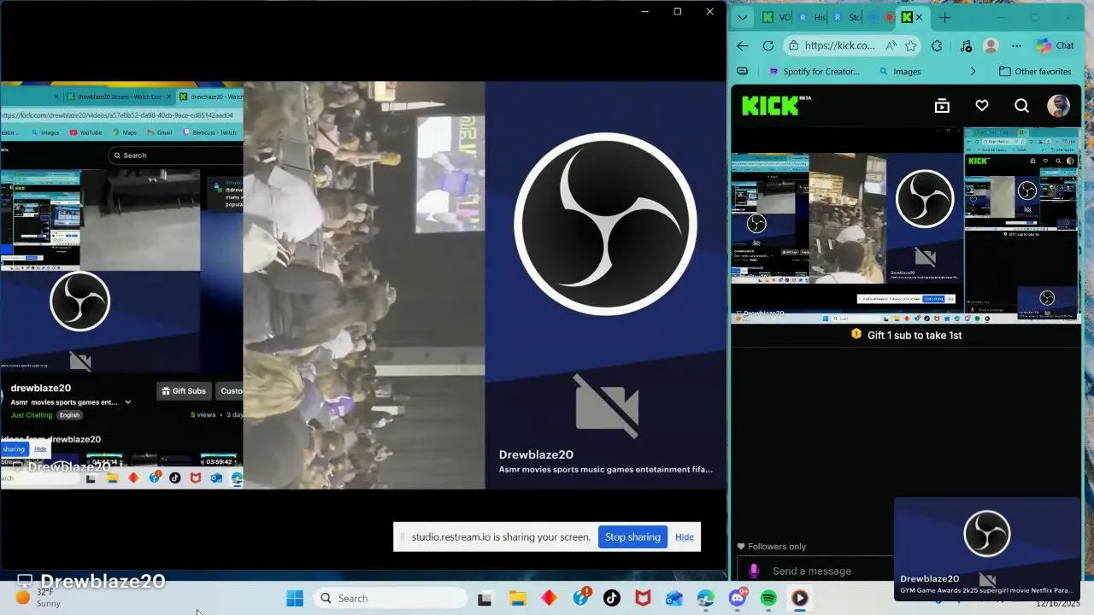Open Spotify for Creators bookmark

point(815,72)
